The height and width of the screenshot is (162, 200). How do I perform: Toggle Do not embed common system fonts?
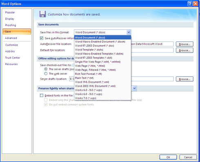[46, 105]
